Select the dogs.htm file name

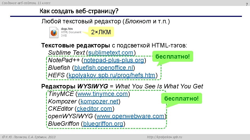coord(67,29)
